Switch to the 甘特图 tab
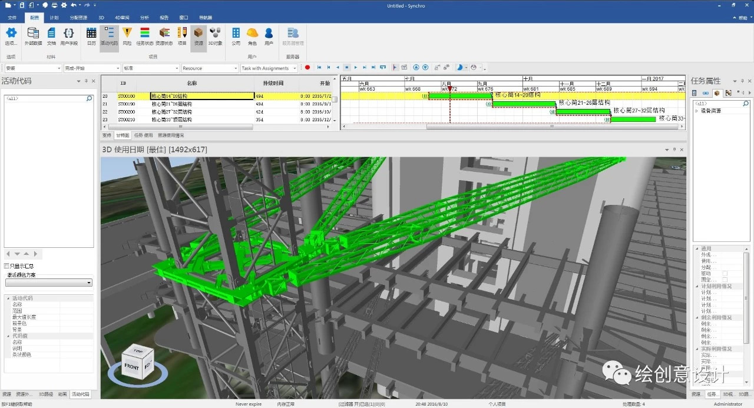The image size is (754, 408). point(122,135)
